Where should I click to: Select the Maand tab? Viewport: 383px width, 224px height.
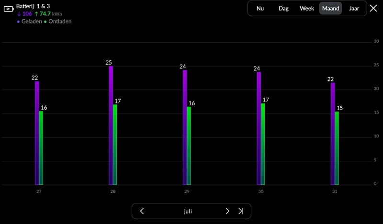[x=330, y=8]
